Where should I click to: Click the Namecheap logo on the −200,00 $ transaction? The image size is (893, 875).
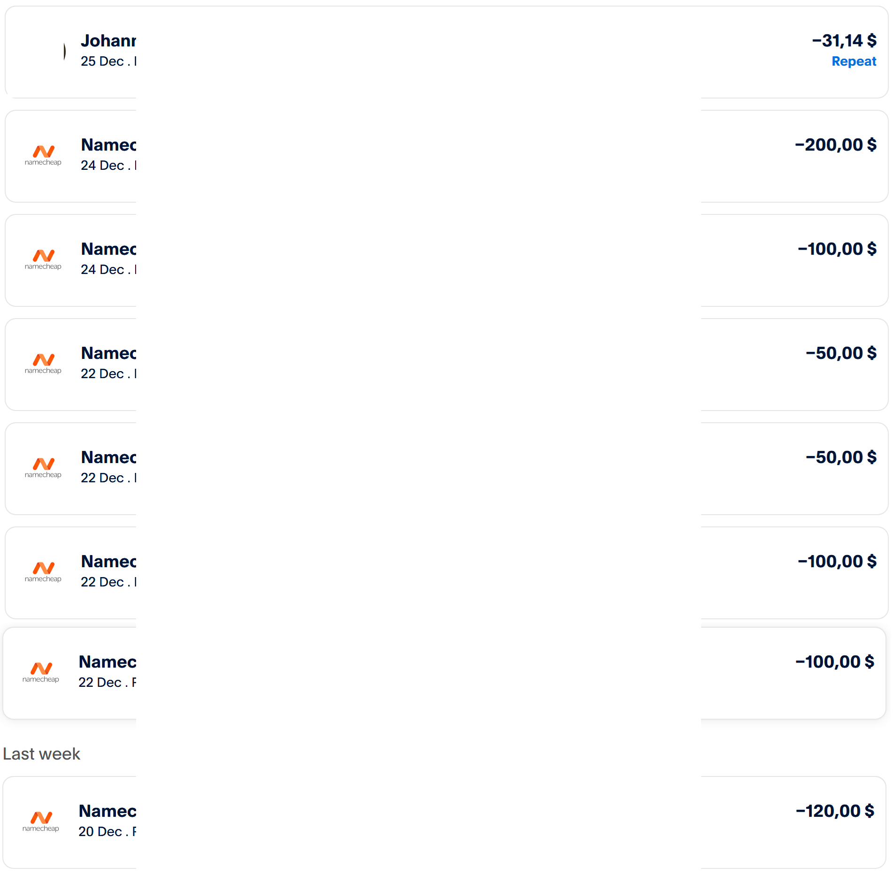pyautogui.click(x=43, y=155)
